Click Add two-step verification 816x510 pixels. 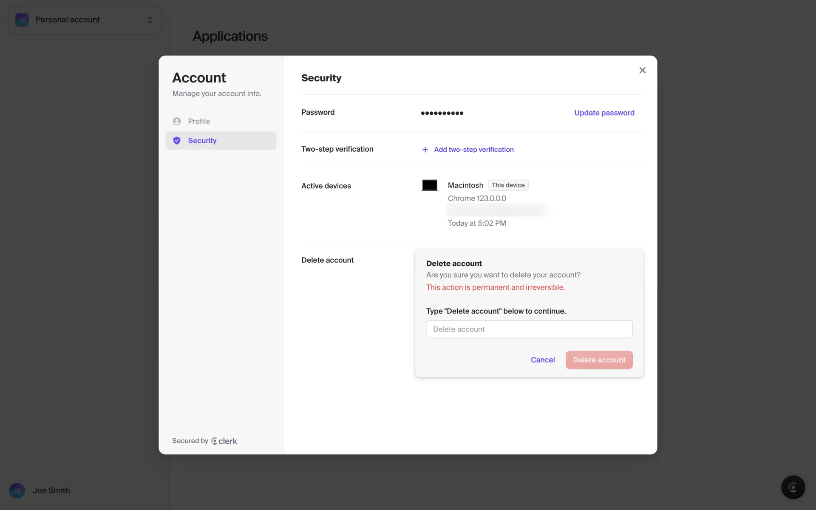tap(473, 150)
